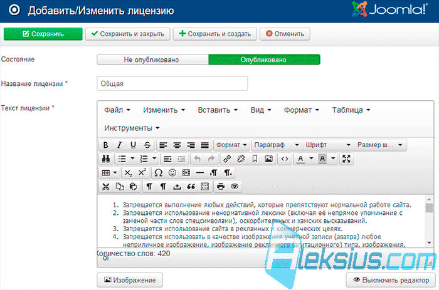Open text color picker arrow

tap(311, 158)
